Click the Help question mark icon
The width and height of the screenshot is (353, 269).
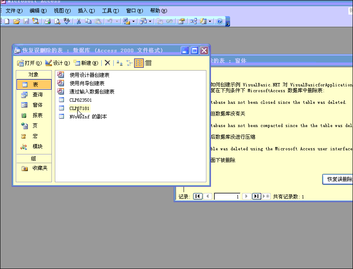coord(220,22)
